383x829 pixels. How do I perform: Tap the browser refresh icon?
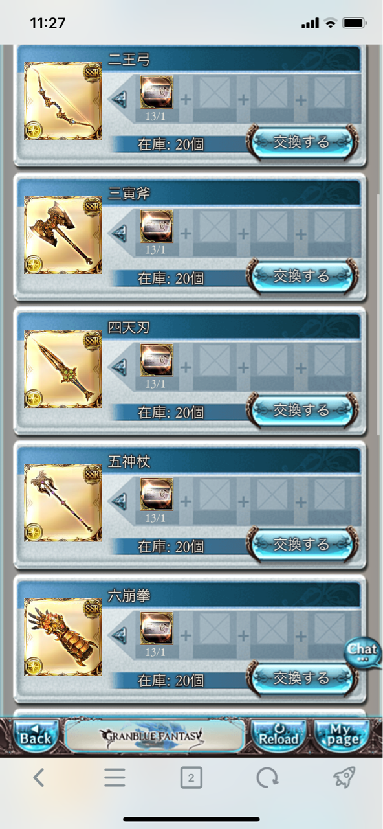click(x=267, y=778)
